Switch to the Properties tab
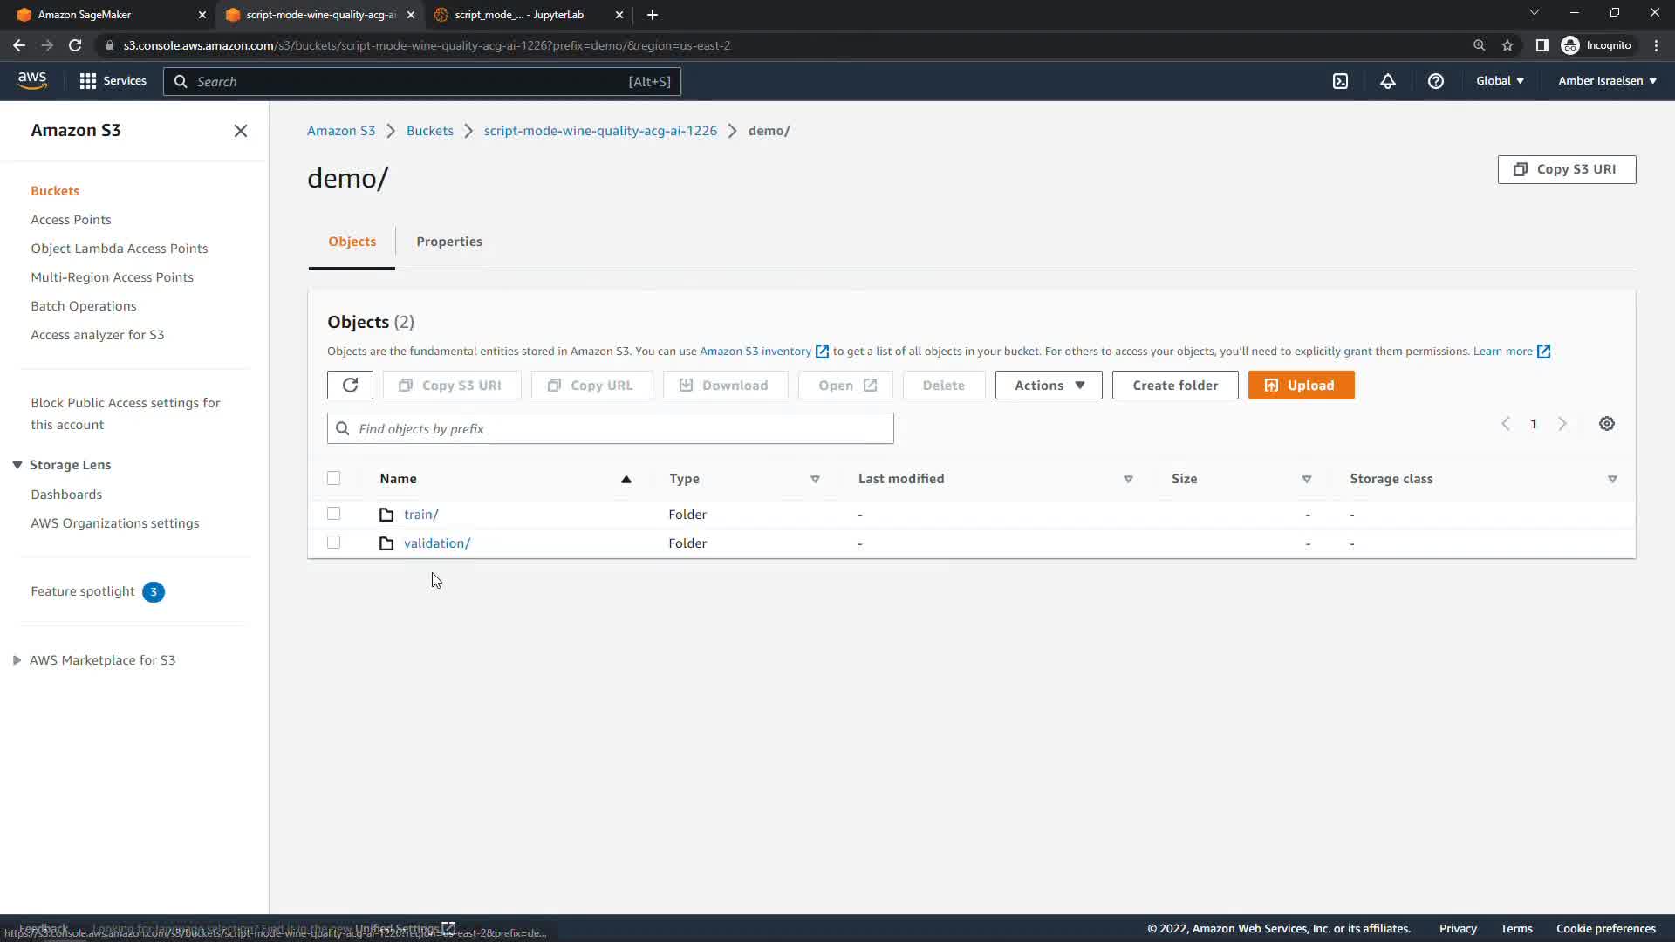 (448, 242)
